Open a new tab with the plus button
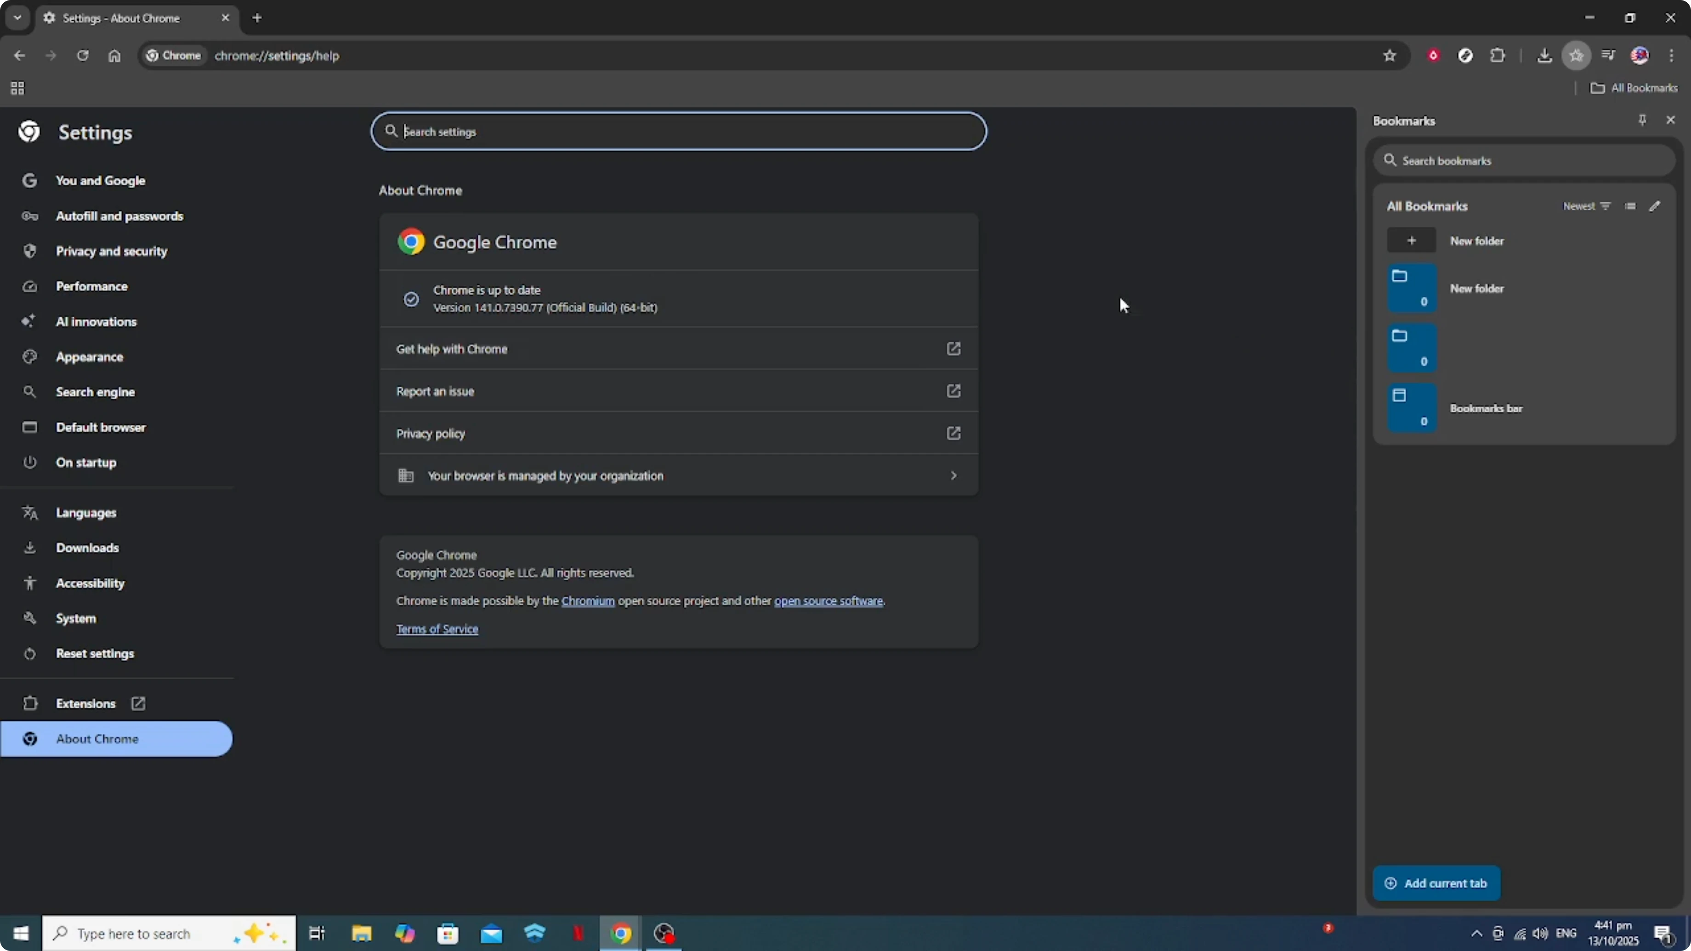The height and width of the screenshot is (951, 1691). [x=257, y=18]
